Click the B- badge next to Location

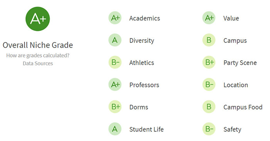(x=209, y=85)
